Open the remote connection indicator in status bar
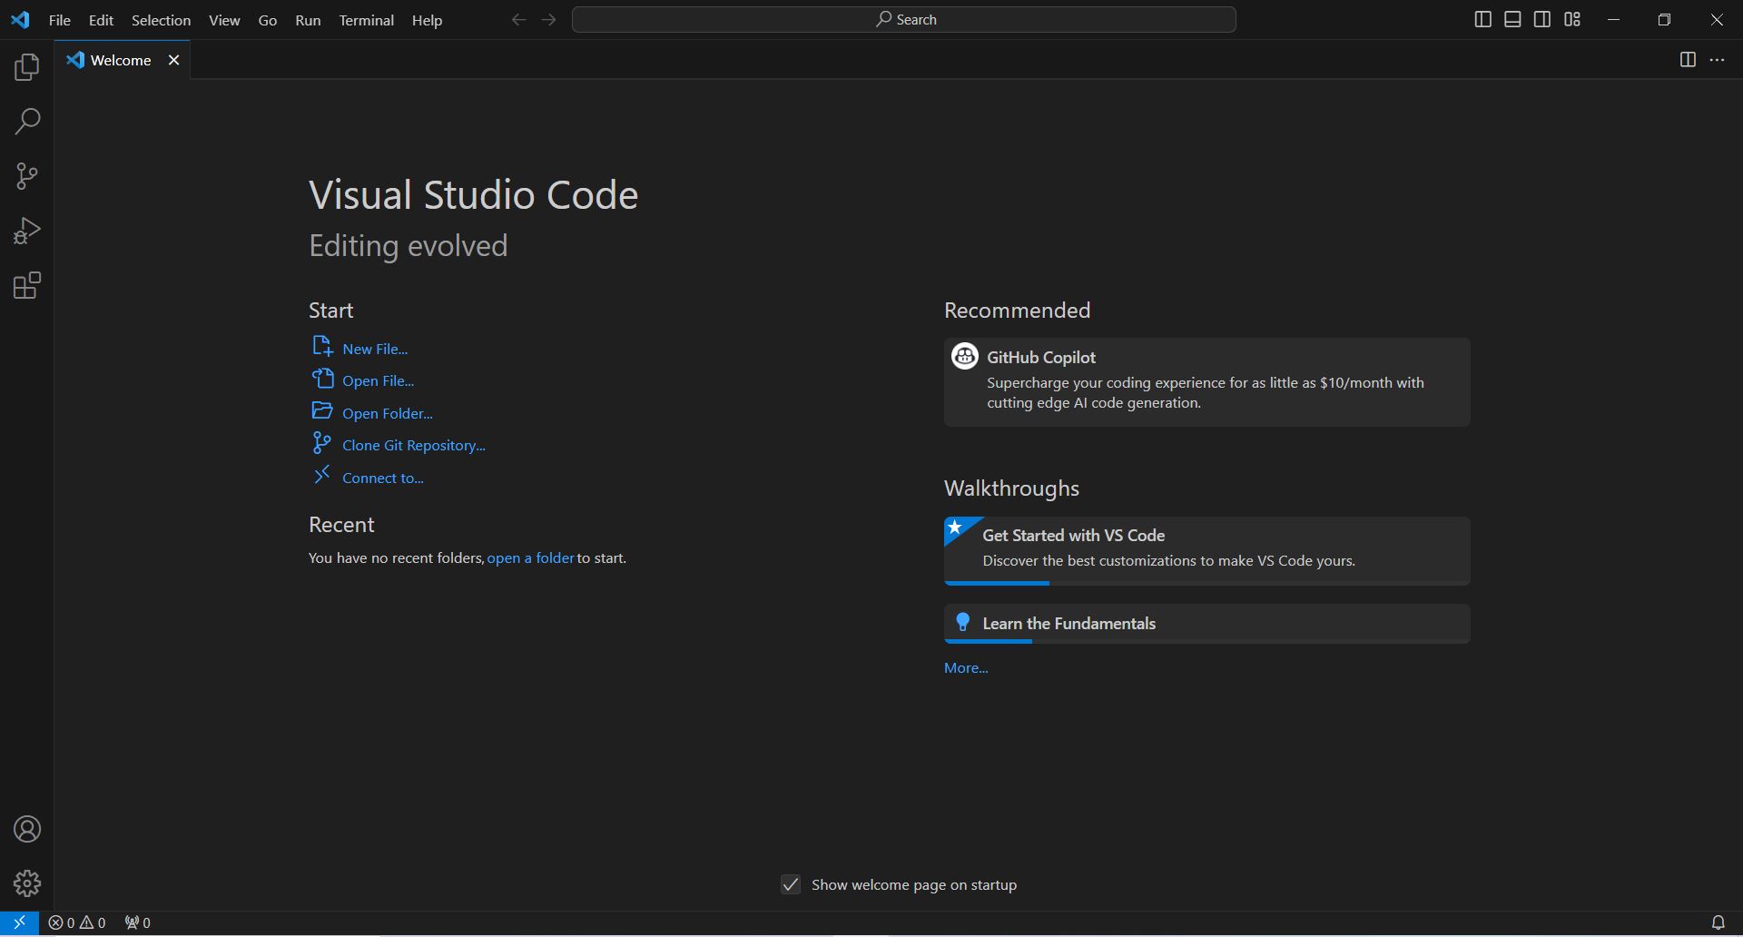 point(18,922)
